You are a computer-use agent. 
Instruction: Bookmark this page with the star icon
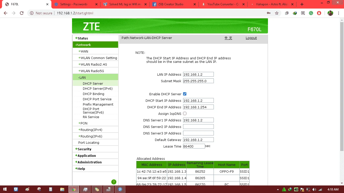pyautogui.click(x=277, y=13)
